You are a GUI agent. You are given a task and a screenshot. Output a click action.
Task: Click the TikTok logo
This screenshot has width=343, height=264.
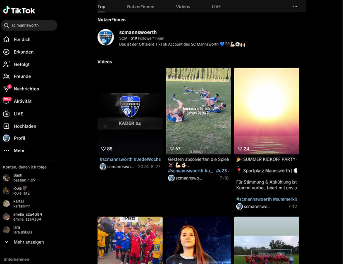click(x=19, y=10)
